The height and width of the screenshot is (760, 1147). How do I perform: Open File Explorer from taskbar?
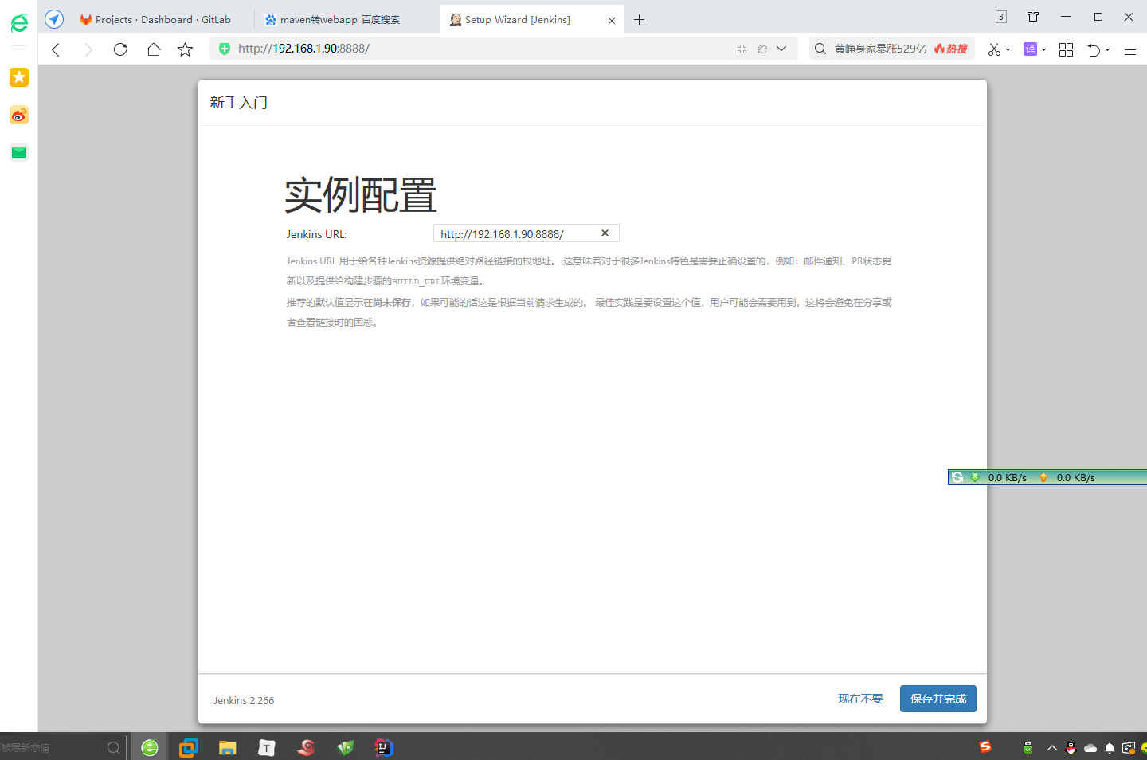coord(228,747)
